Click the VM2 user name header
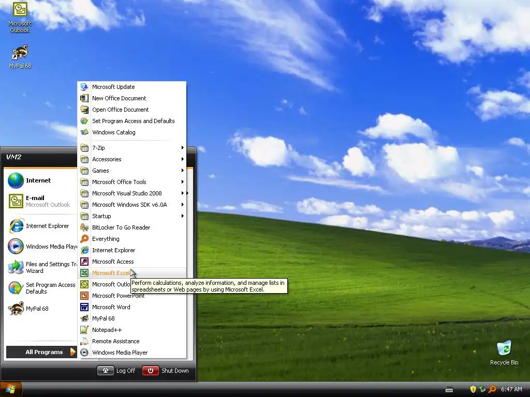The width and height of the screenshot is (530, 397). (x=13, y=157)
